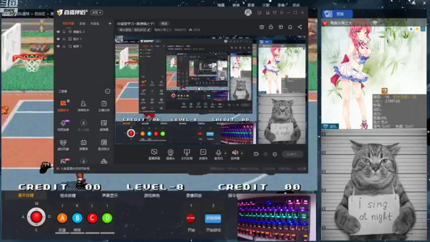Click the red START button
This screenshot has width=430, height=242.
191,218
